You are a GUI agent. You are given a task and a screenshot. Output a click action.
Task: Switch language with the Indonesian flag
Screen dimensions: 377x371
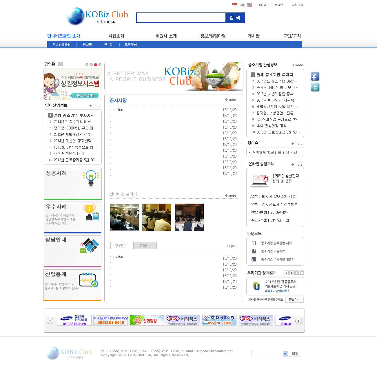pos(235,5)
